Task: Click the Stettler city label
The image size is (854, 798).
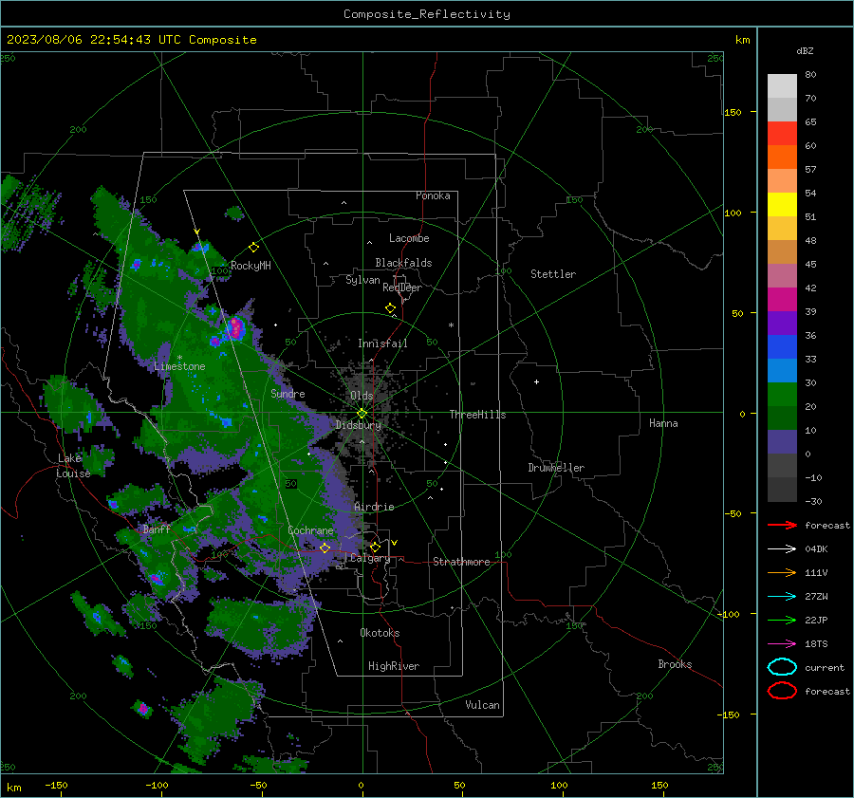Action: [x=553, y=274]
